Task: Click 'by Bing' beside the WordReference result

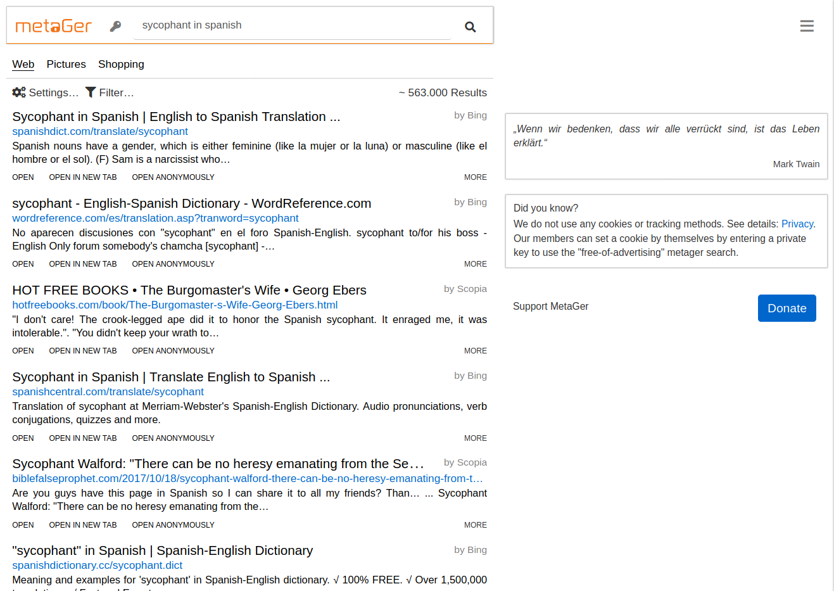Action: tap(471, 202)
